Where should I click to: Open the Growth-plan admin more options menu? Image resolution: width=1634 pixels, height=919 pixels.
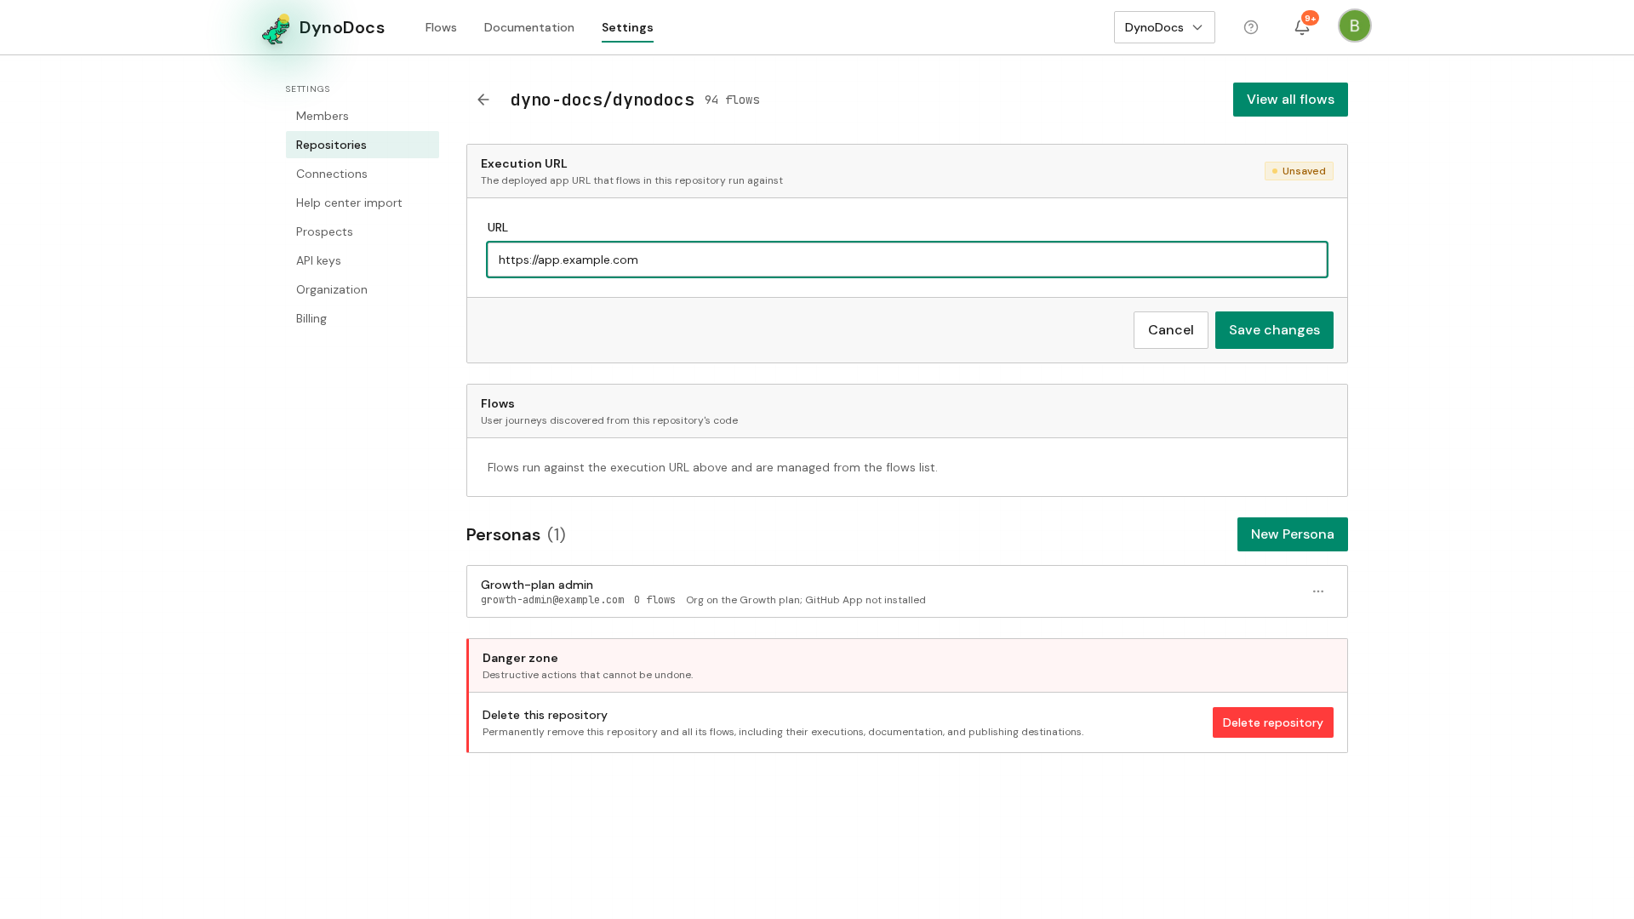coord(1318,591)
